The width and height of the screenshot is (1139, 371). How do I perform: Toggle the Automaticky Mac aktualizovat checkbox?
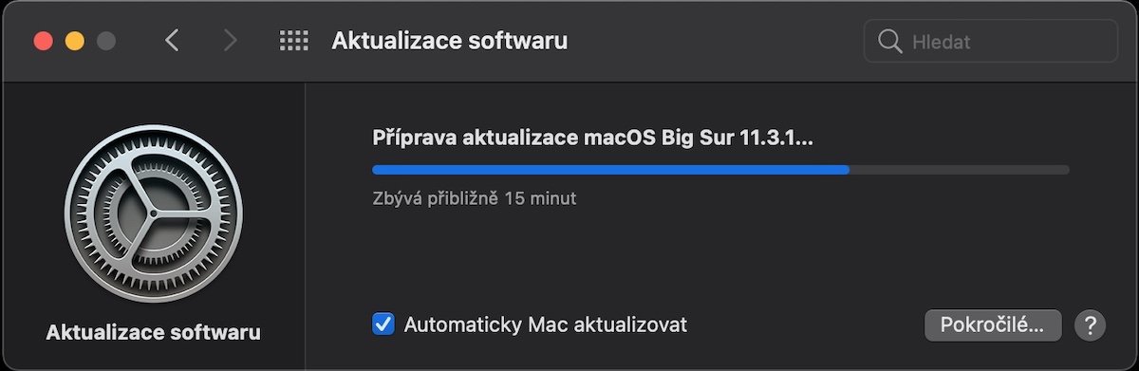383,325
